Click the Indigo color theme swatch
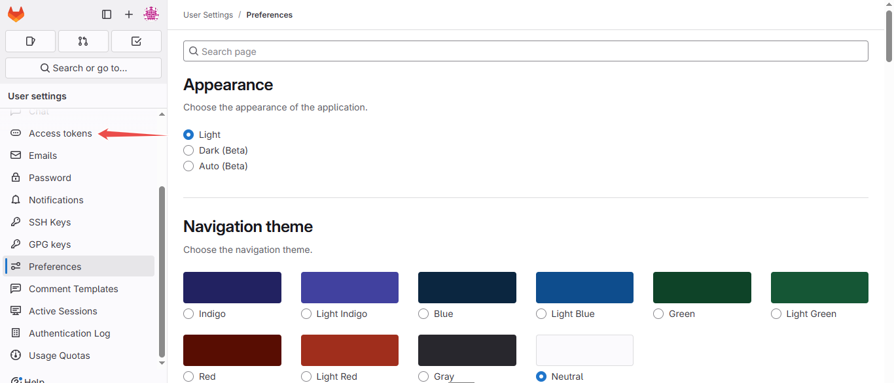This screenshot has width=894, height=383. click(232, 287)
